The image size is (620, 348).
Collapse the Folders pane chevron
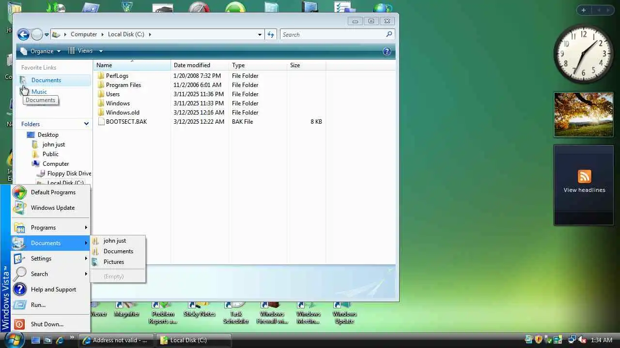(86, 124)
